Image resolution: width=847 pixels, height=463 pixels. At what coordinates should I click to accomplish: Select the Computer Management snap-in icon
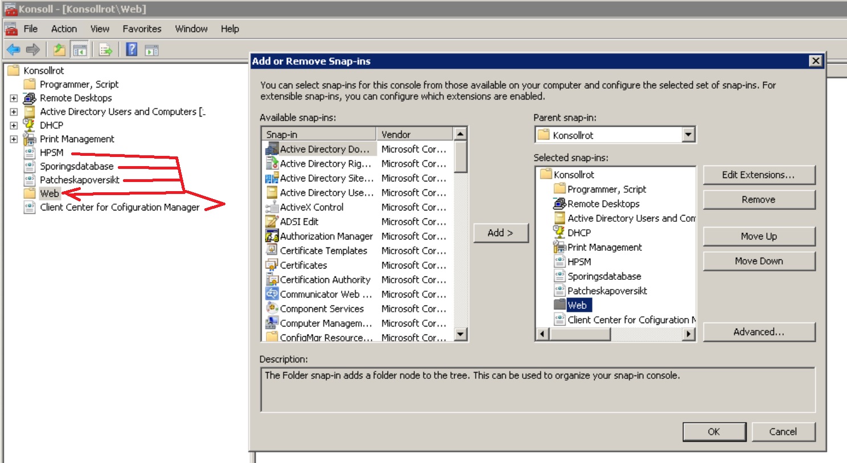(x=272, y=323)
